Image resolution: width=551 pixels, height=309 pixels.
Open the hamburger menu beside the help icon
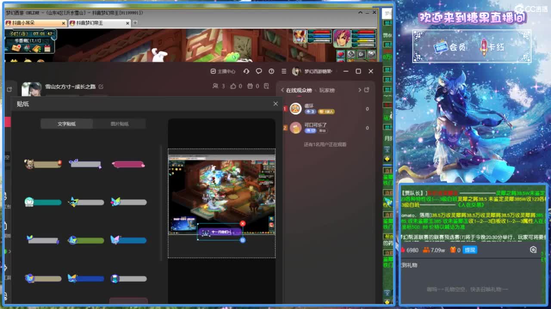(284, 71)
